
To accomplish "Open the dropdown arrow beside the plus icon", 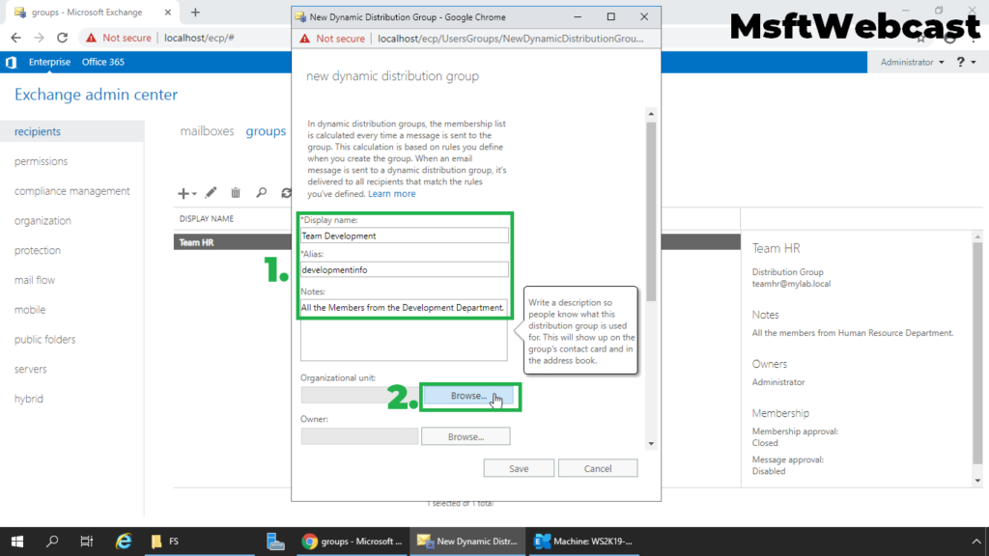I will tap(194, 194).
